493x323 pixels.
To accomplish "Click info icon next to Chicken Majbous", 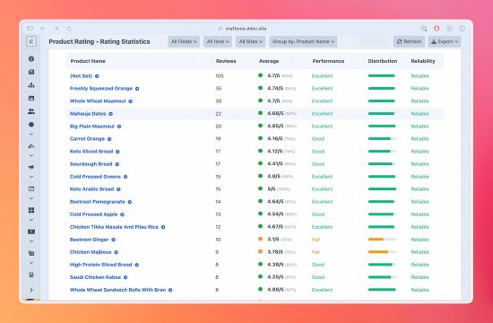I will (x=117, y=252).
